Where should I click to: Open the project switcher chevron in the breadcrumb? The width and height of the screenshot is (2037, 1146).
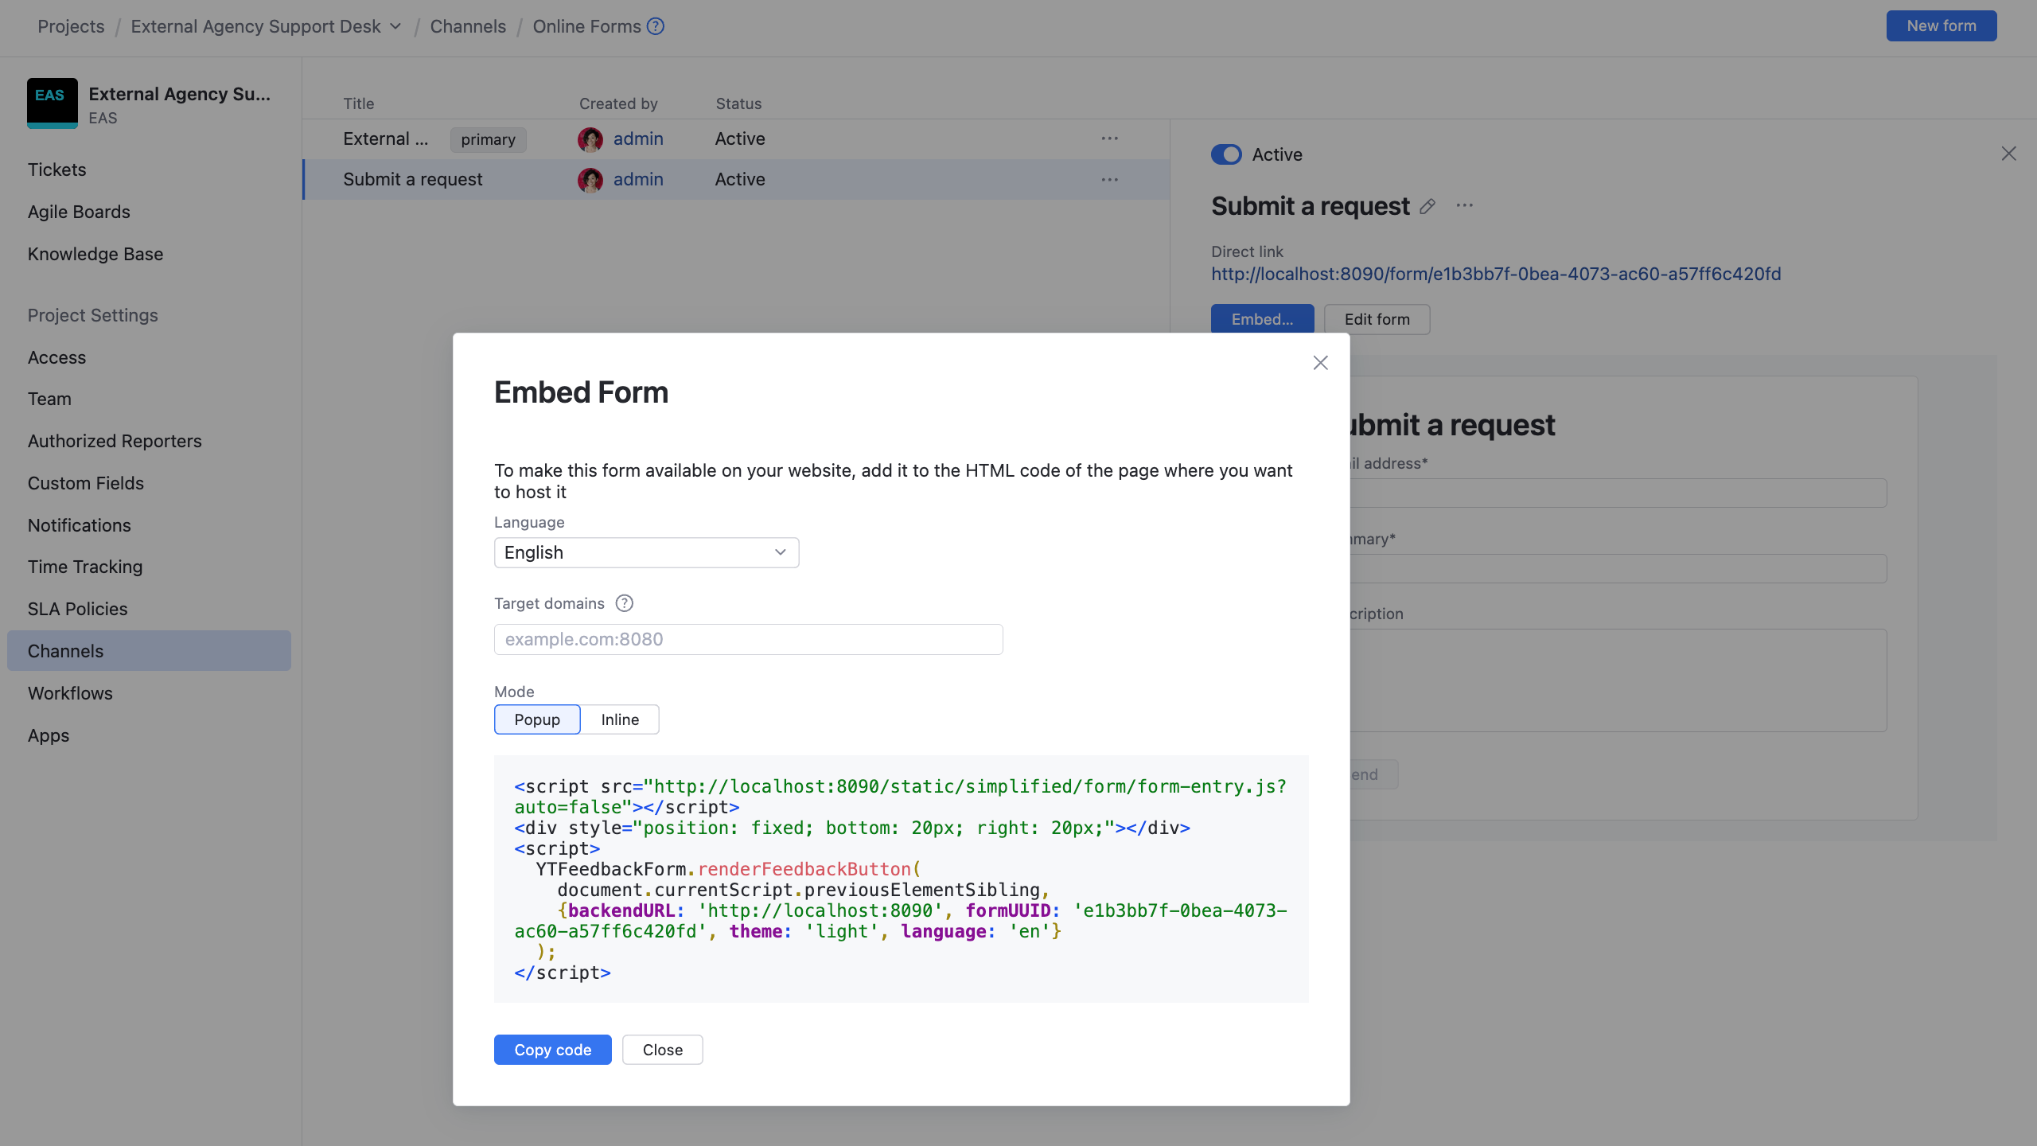[x=395, y=26]
